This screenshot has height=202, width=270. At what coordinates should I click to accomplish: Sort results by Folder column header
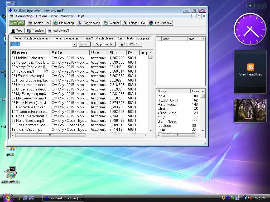pyautogui.click(x=70, y=53)
